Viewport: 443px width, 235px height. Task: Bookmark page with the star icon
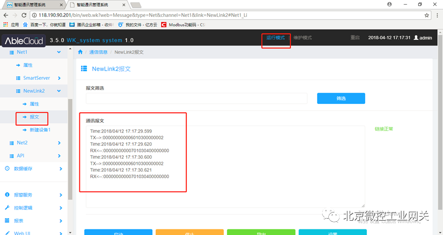[x=427, y=15]
